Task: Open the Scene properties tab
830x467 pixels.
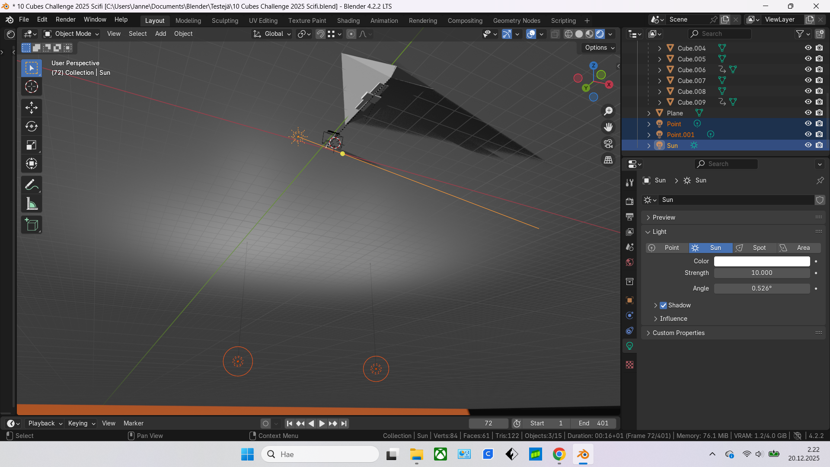Action: (x=630, y=247)
